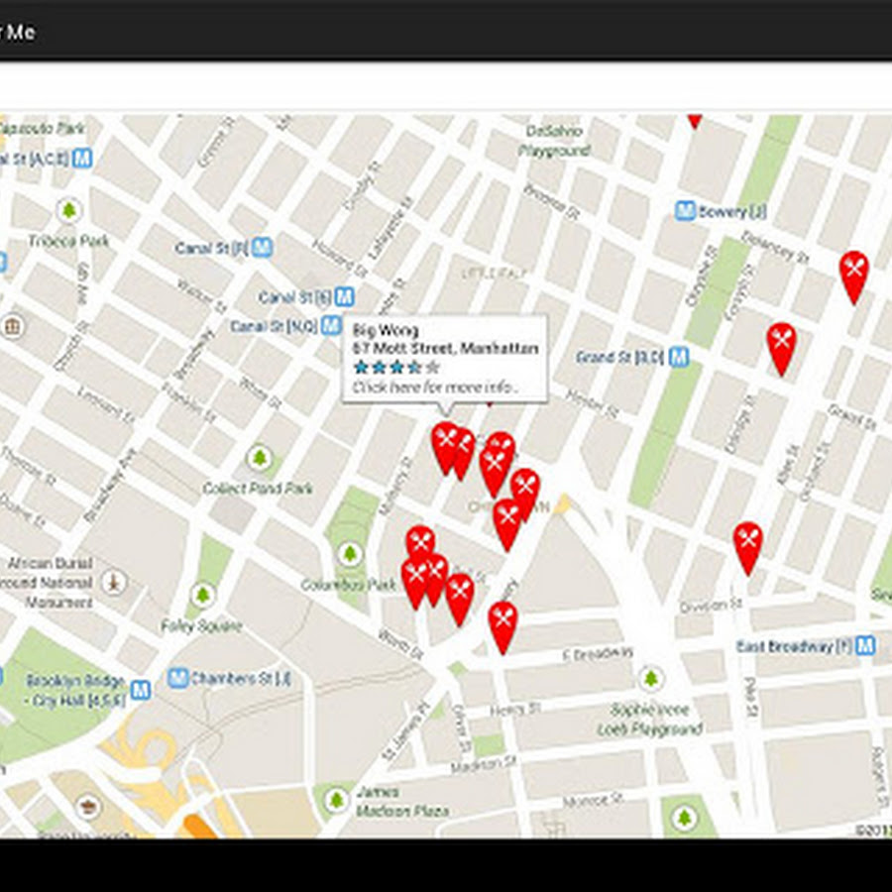Click the restaurant pin under the Big Wong popup
This screenshot has height=892, width=892.
click(445, 447)
